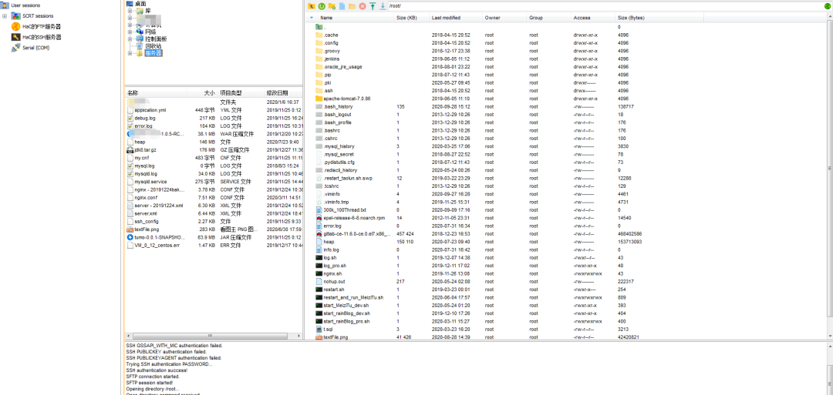Click the sort arrow before Name header
This screenshot has height=395, width=833.
coord(312,18)
